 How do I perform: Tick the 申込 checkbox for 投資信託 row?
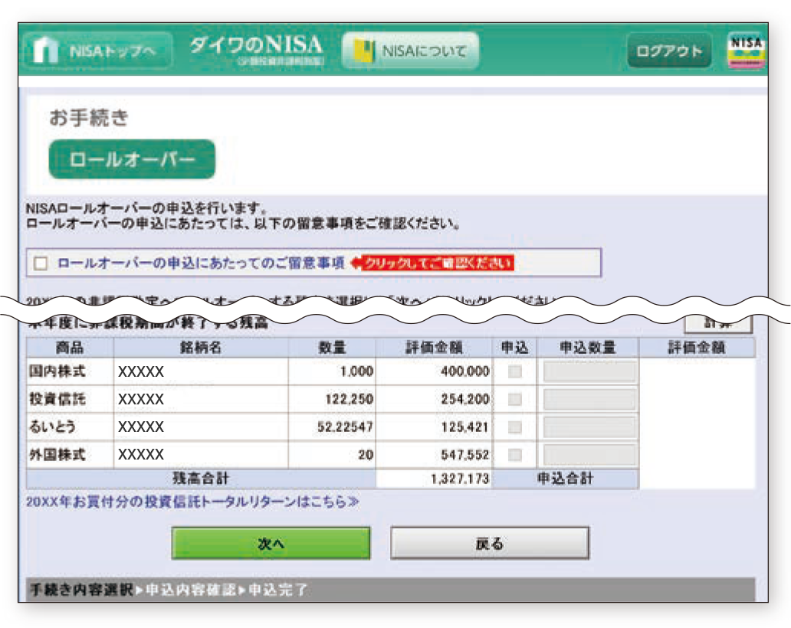[514, 400]
